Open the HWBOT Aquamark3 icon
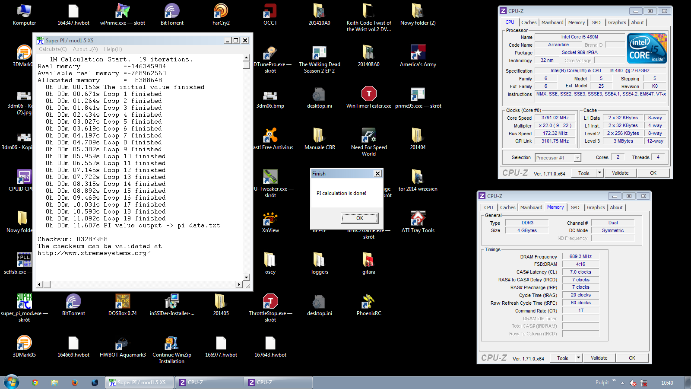Screen dimensions: 691x389 point(123,343)
